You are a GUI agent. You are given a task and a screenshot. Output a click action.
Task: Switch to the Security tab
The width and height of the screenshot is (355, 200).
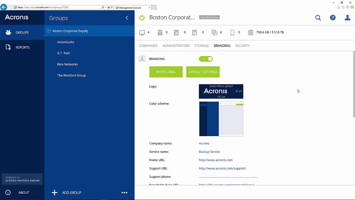242,46
